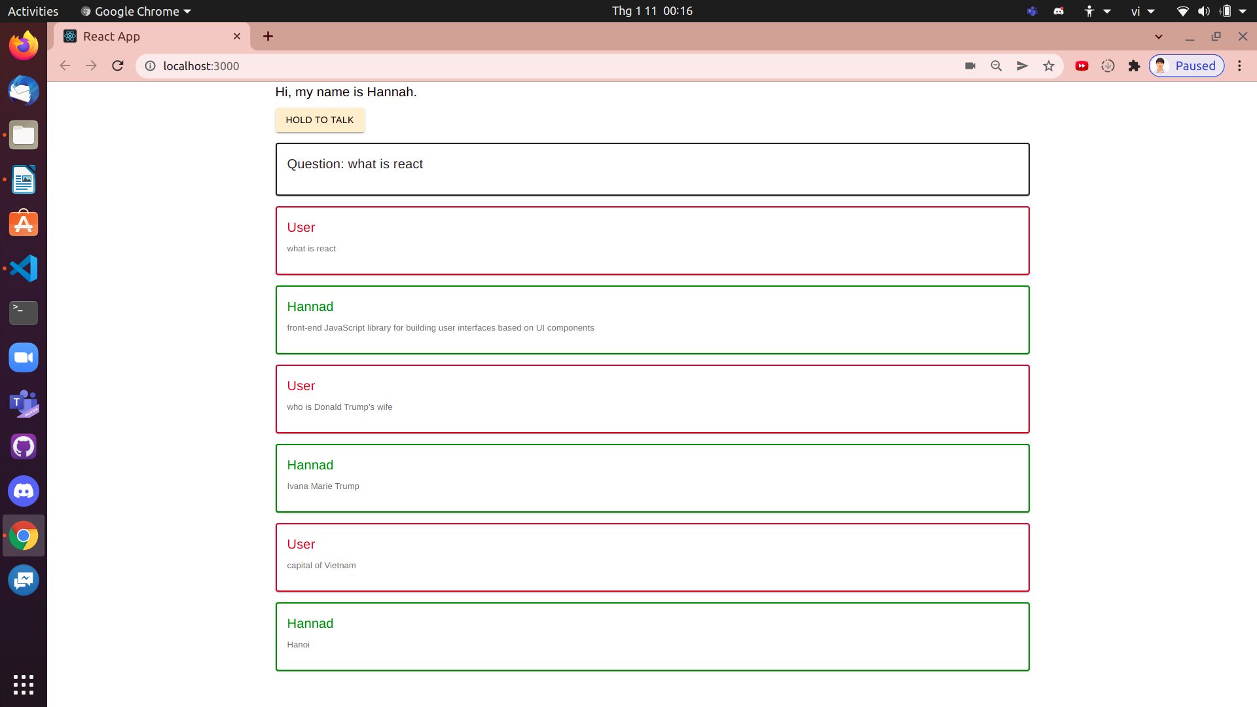Launch Visual Studio Code from the dock
Image resolution: width=1257 pixels, height=707 pixels.
click(23, 268)
